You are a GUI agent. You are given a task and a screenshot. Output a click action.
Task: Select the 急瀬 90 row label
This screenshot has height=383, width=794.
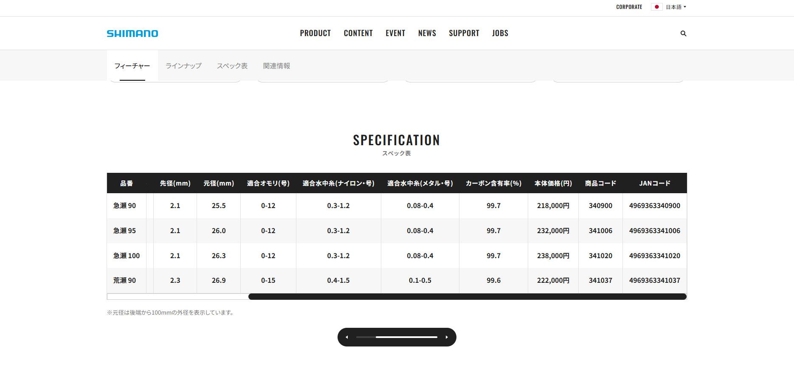(x=124, y=206)
